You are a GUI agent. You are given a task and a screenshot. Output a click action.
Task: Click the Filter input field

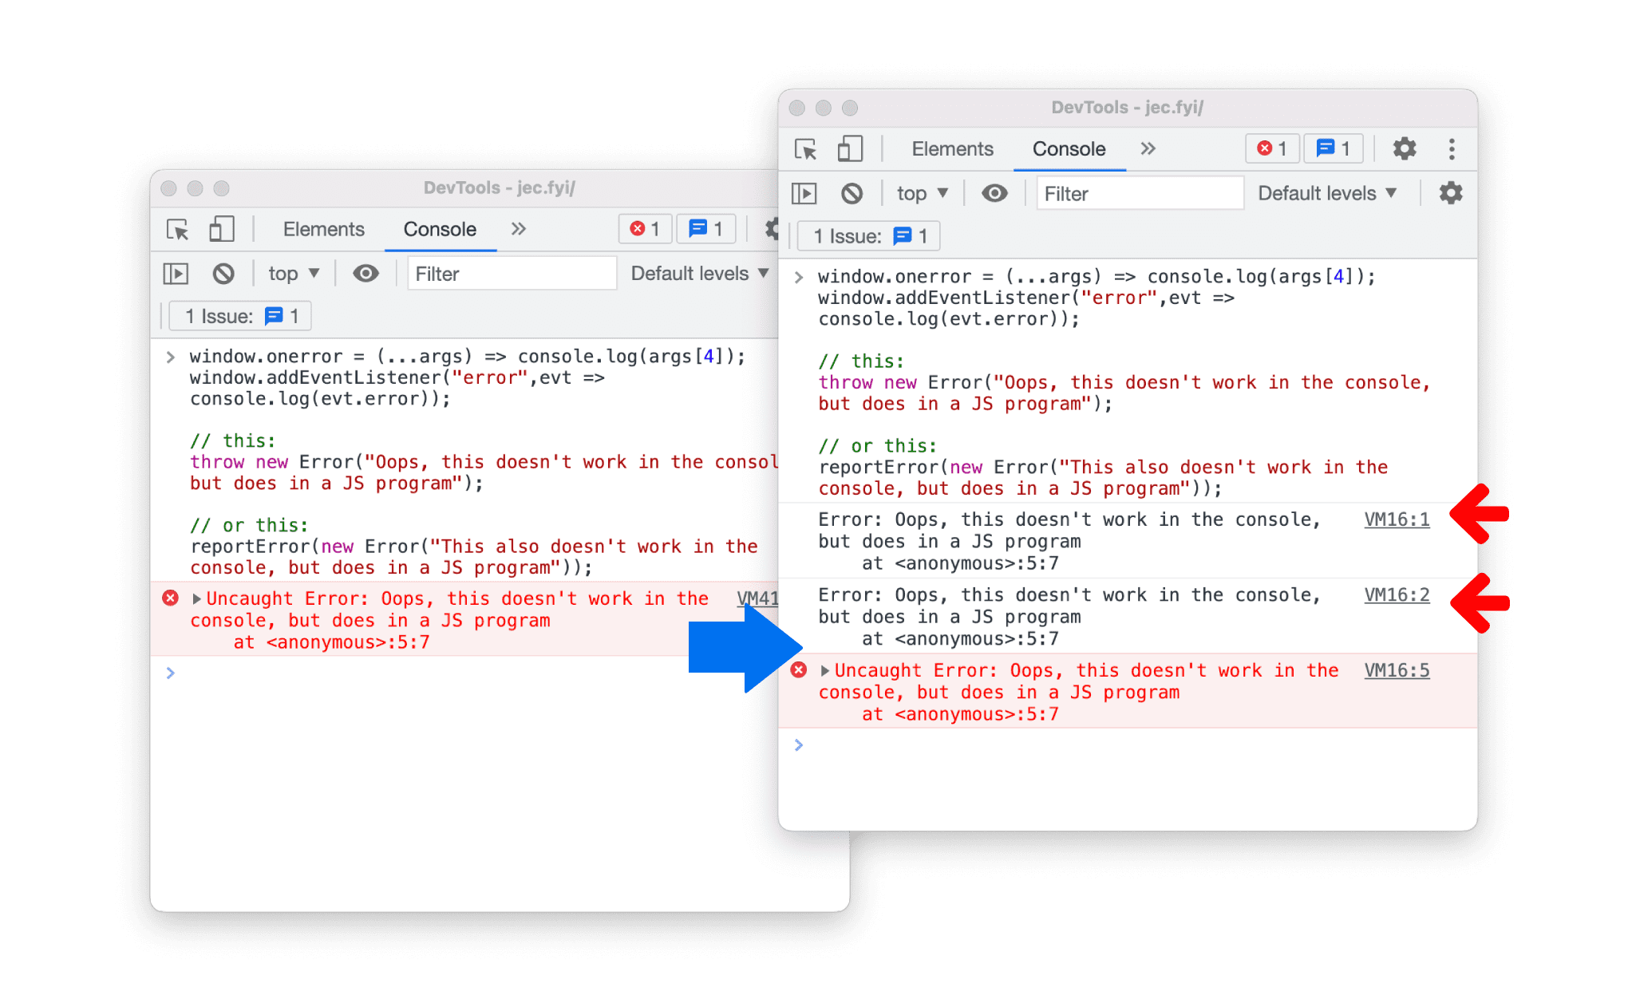[x=1139, y=194]
